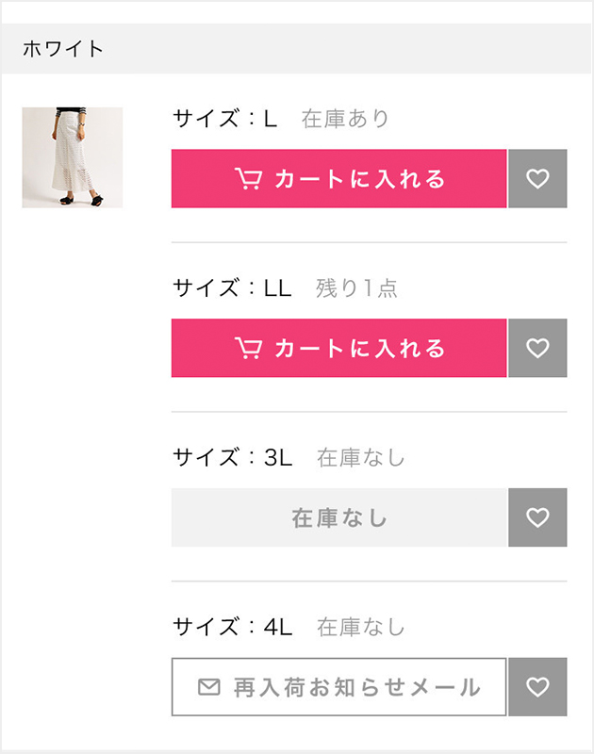This screenshot has height=754, width=594.
Task: Request 再入荷お知らせメール for size 4L
Action: pos(339,687)
